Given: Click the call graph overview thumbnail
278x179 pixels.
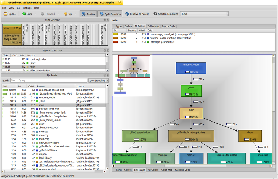Looking at the screenshot, I should (x=134, y=66).
